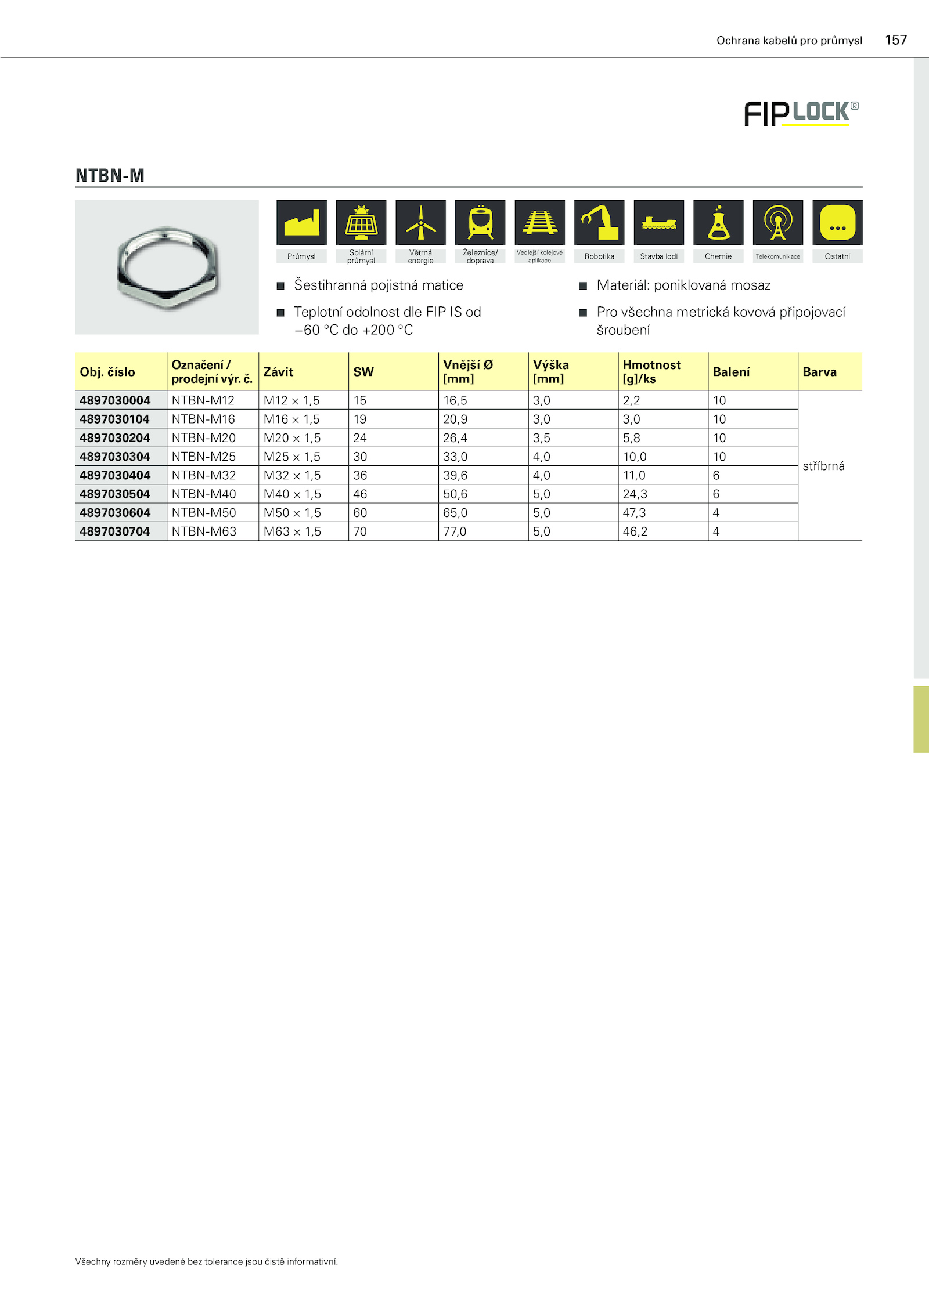Click thread value 'M63 × 1,5'

[292, 531]
